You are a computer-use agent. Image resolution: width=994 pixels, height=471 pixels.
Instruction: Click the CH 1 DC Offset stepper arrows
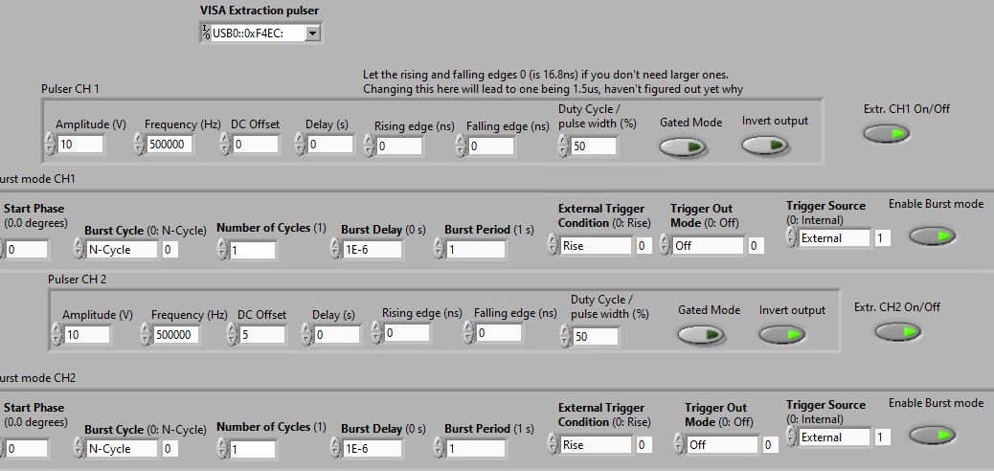point(225,145)
